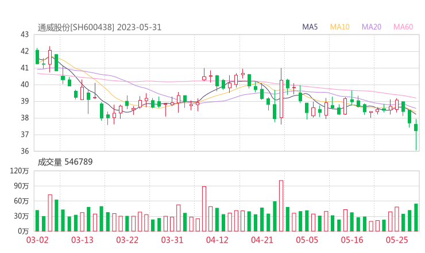Screen dimensions: 425x253
Task: Click the MA10 legend label
Action: tap(339, 27)
